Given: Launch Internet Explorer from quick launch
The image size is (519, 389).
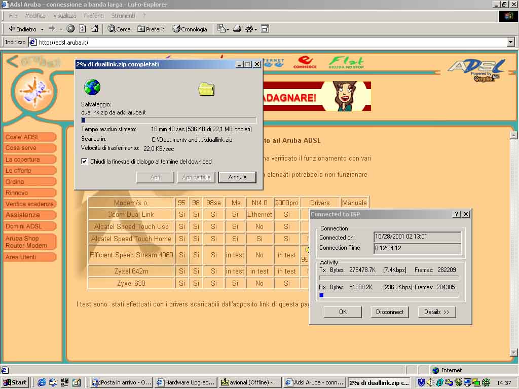Looking at the screenshot, I should click(42, 382).
